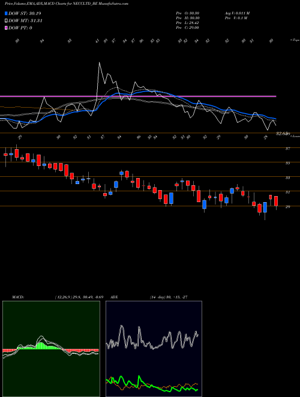Click the 'Pre C: 29.00' close value
The width and height of the screenshot is (300, 397).
pyautogui.click(x=188, y=28)
